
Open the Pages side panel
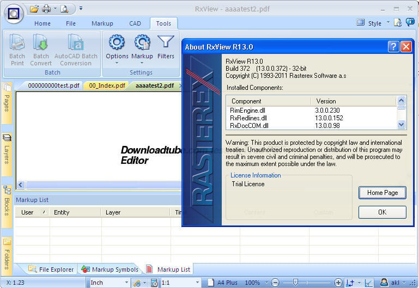7,102
